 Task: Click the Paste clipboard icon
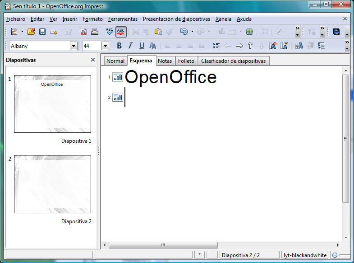[x=158, y=32]
